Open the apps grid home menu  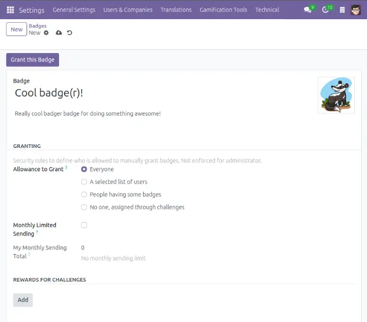point(10,10)
